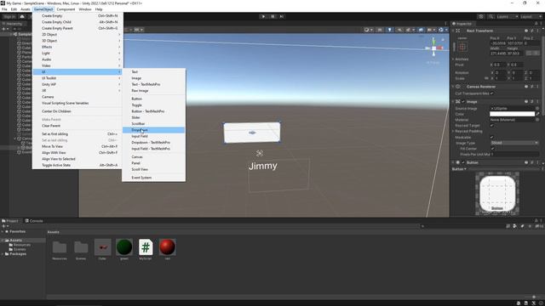Viewport: 545px width, 306px height.
Task: Click the Pos X input field
Action: point(498,43)
